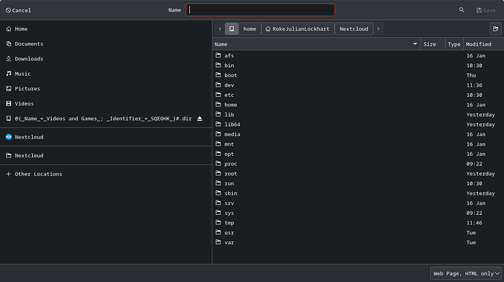Cancel the save dialog

[x=18, y=10]
